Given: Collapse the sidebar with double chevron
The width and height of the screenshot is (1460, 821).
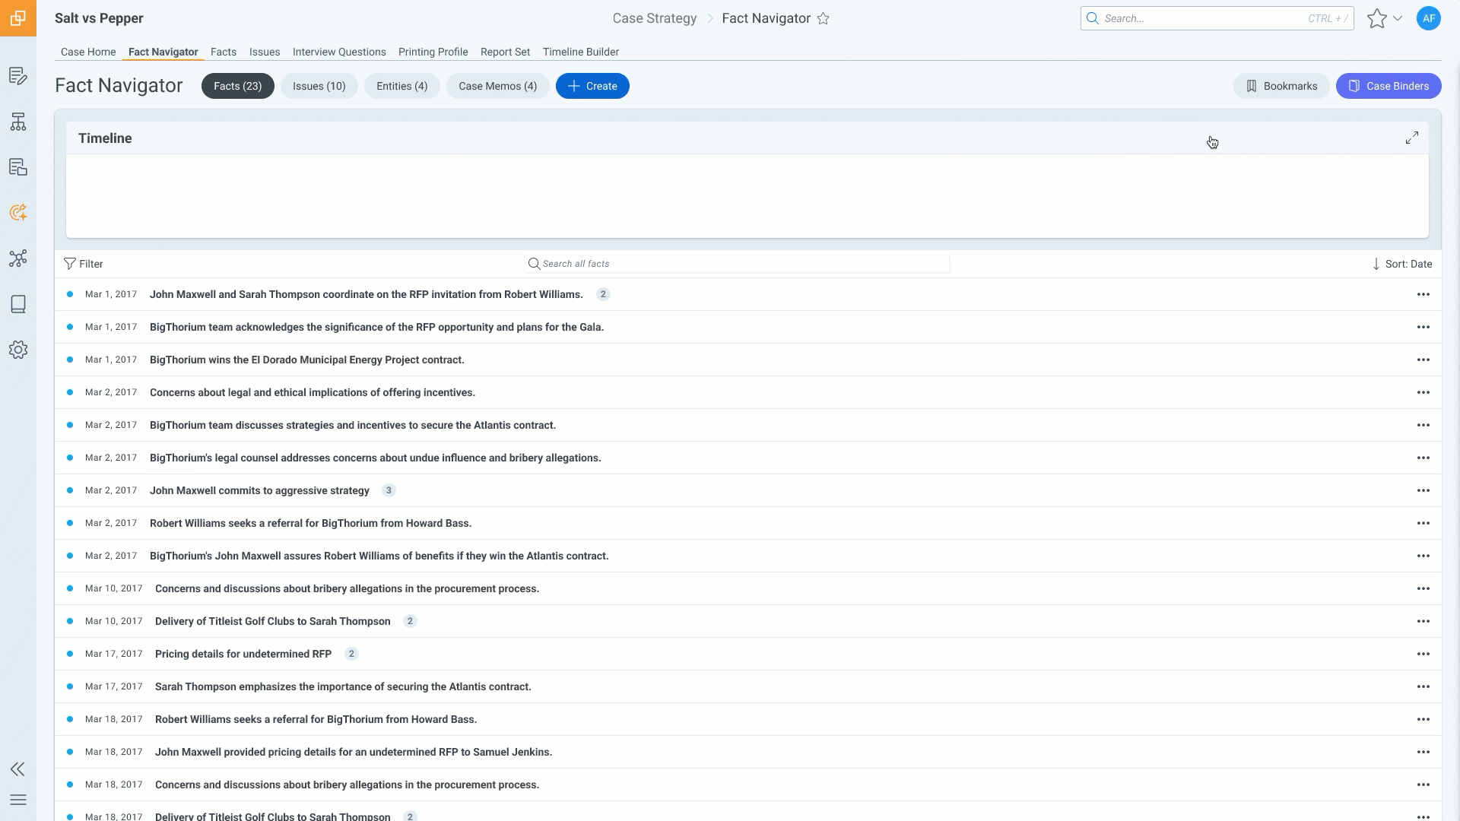Looking at the screenshot, I should (x=18, y=769).
